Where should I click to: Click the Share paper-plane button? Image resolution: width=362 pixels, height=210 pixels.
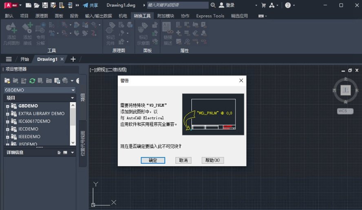tap(90, 5)
